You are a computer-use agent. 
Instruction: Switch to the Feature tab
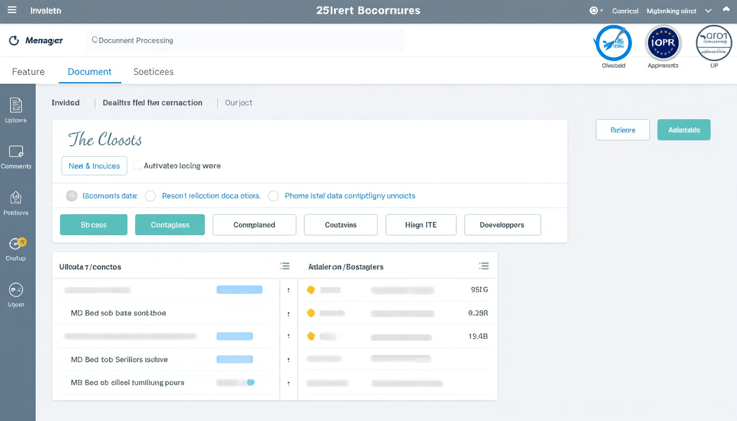(29, 72)
